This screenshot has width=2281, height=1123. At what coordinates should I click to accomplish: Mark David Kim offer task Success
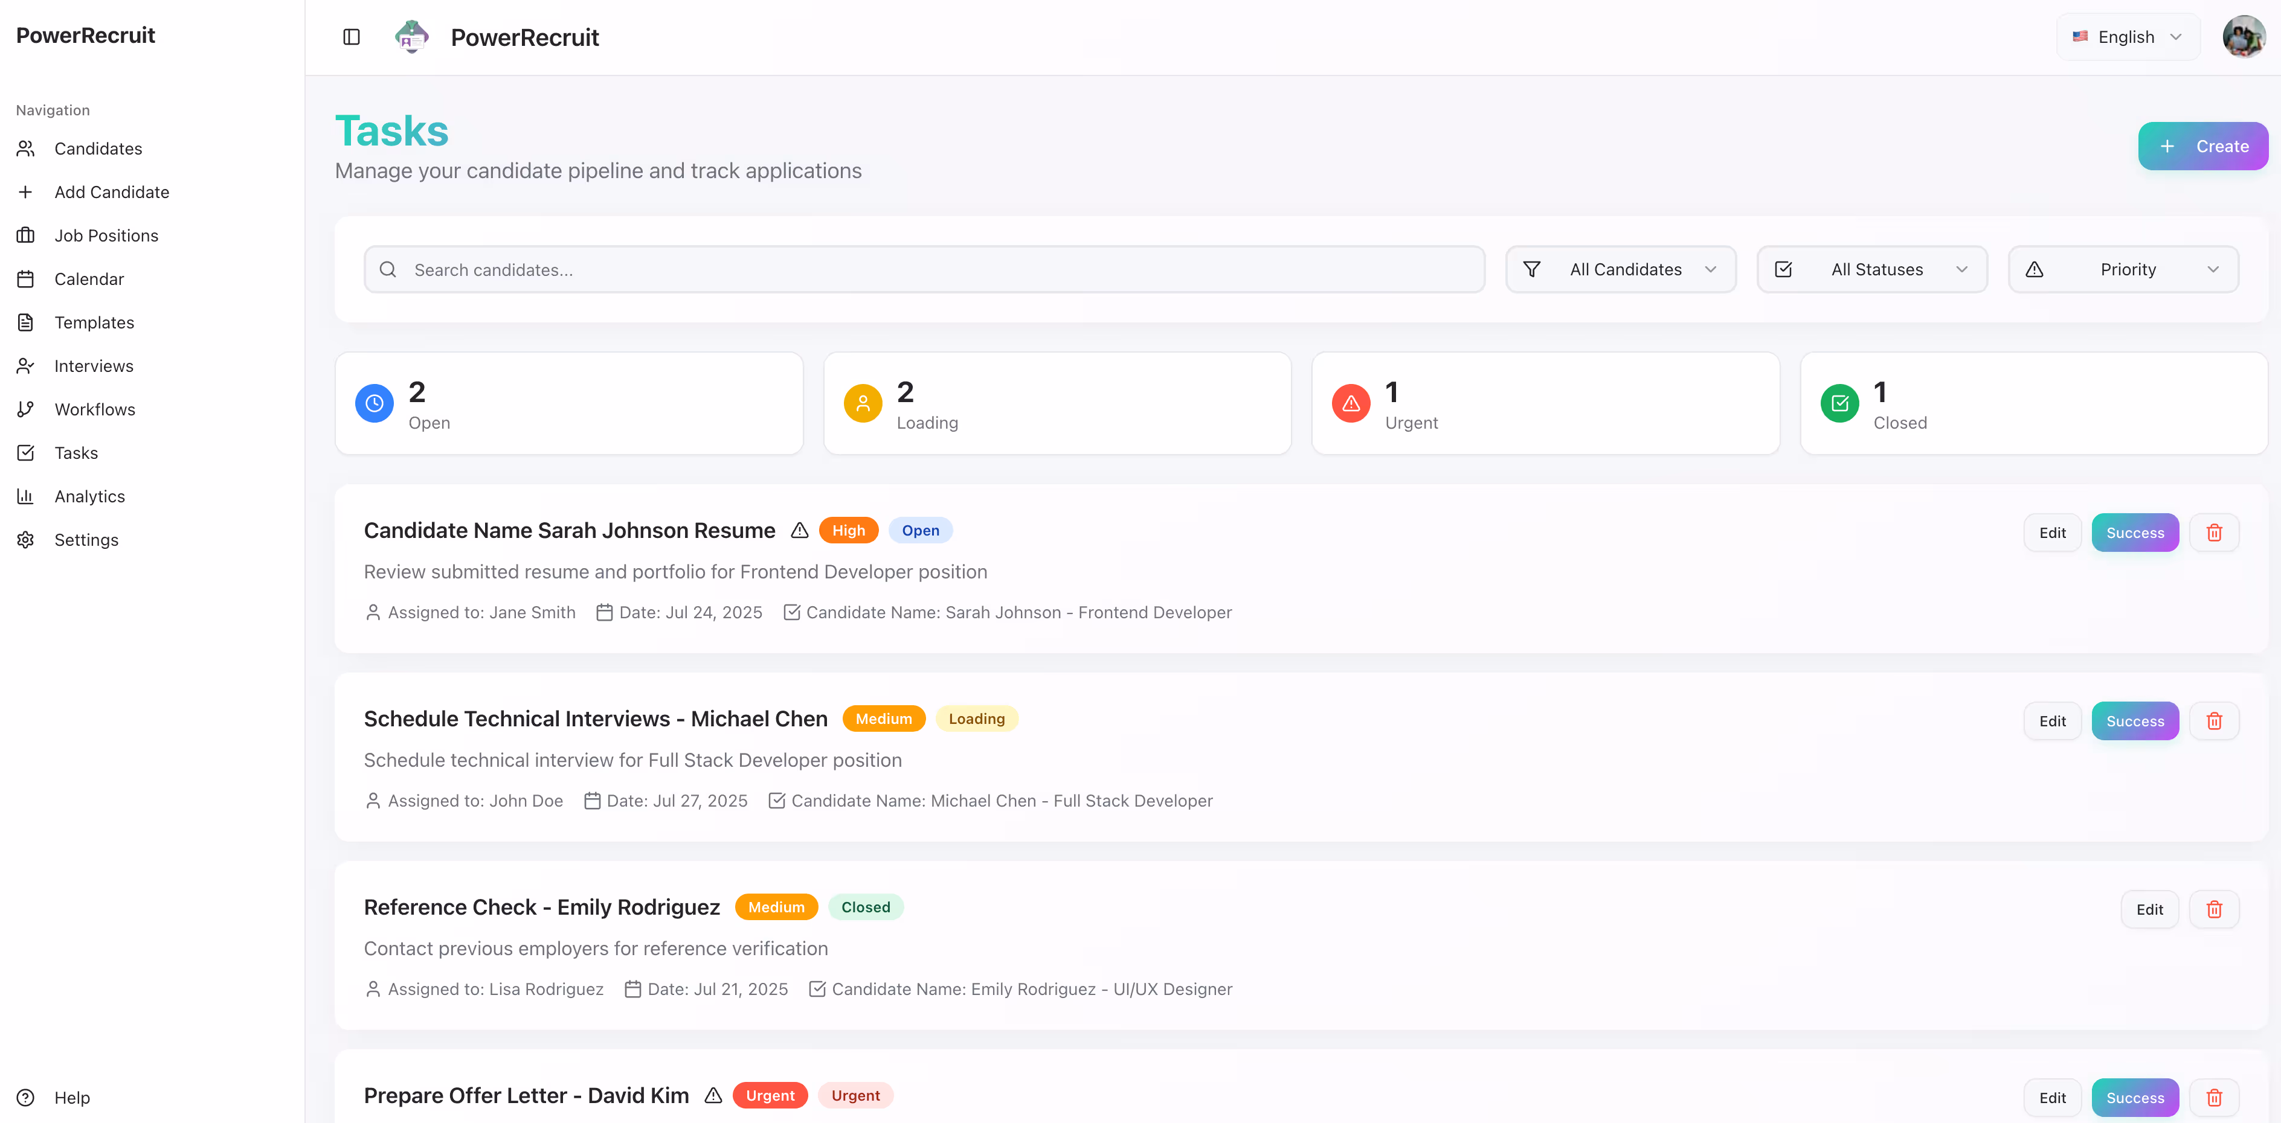click(2134, 1097)
